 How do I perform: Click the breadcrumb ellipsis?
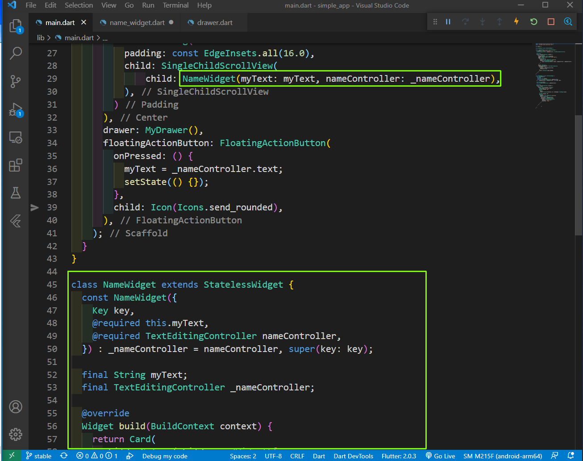pos(105,38)
